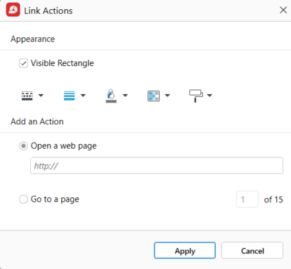Close the Link Actions dialog
Viewport: 291px width, 269px height.
coord(283,10)
